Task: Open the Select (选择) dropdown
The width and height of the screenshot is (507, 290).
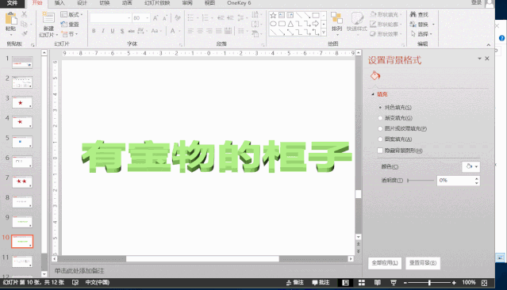Action: (421, 34)
